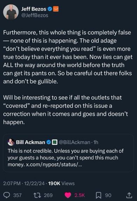Unlike the post with the pink heart icon
The width and height of the screenshot is (137, 201).
[x=68, y=195]
